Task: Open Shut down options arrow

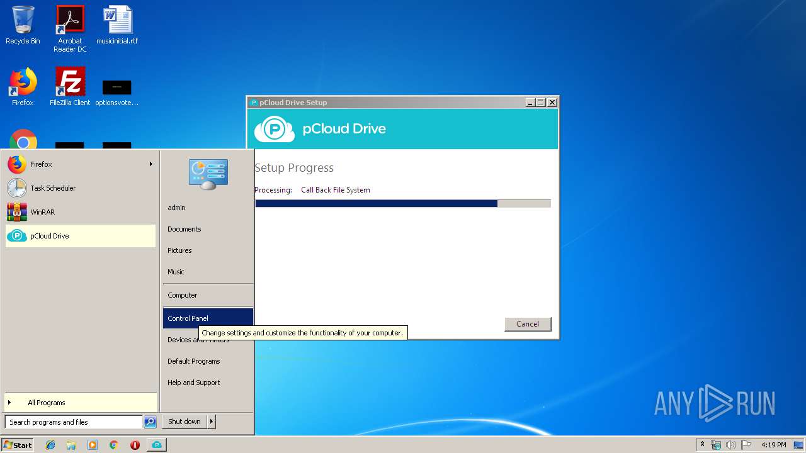Action: click(212, 422)
